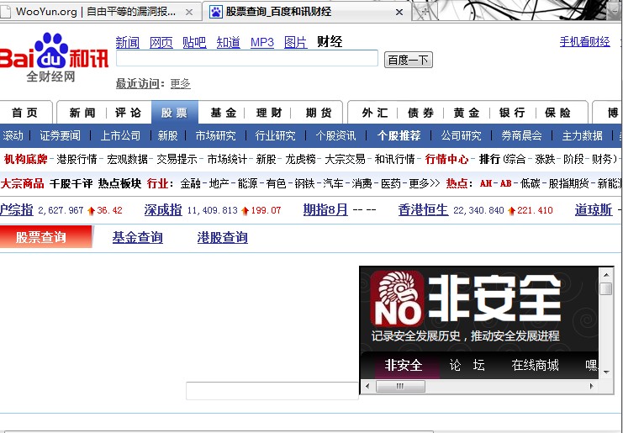Click the 香港恒生 index link
Screen dimensions: 623x433
423,209
